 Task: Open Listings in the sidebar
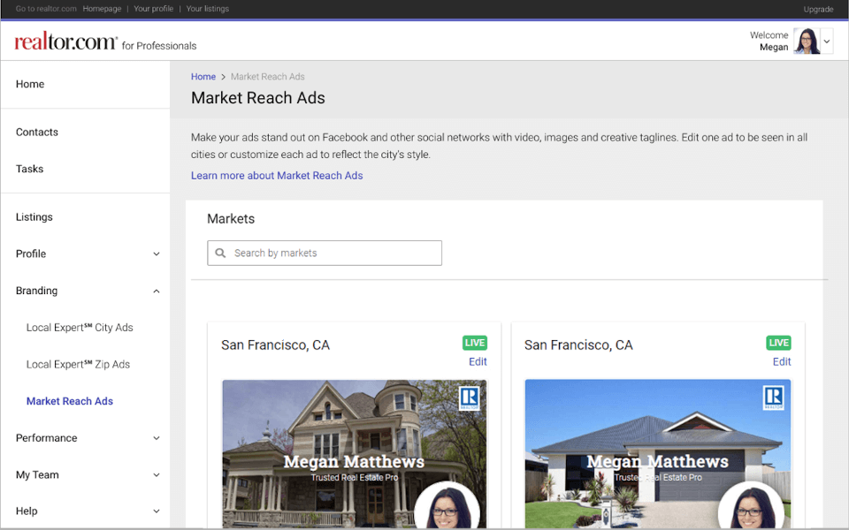click(x=34, y=217)
